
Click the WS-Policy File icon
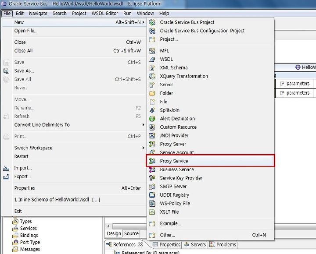click(x=152, y=204)
